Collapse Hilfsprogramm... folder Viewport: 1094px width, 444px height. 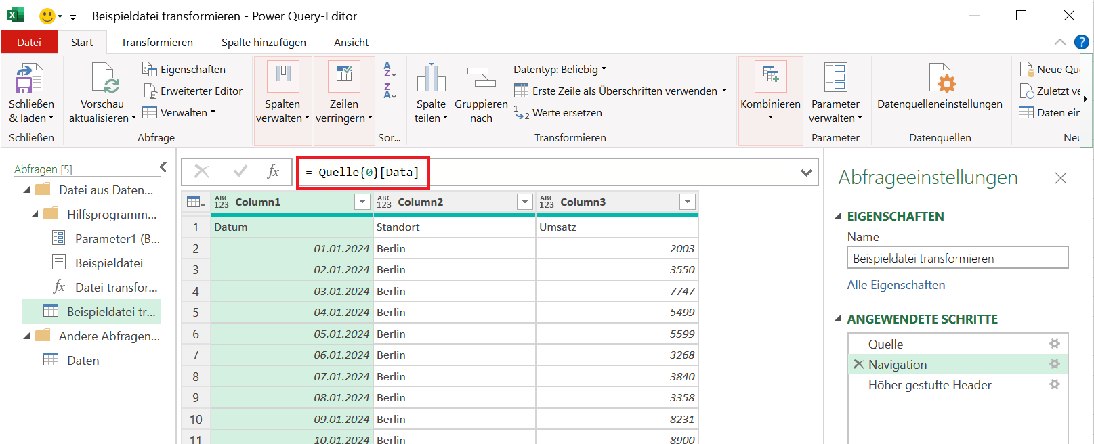tap(35, 214)
